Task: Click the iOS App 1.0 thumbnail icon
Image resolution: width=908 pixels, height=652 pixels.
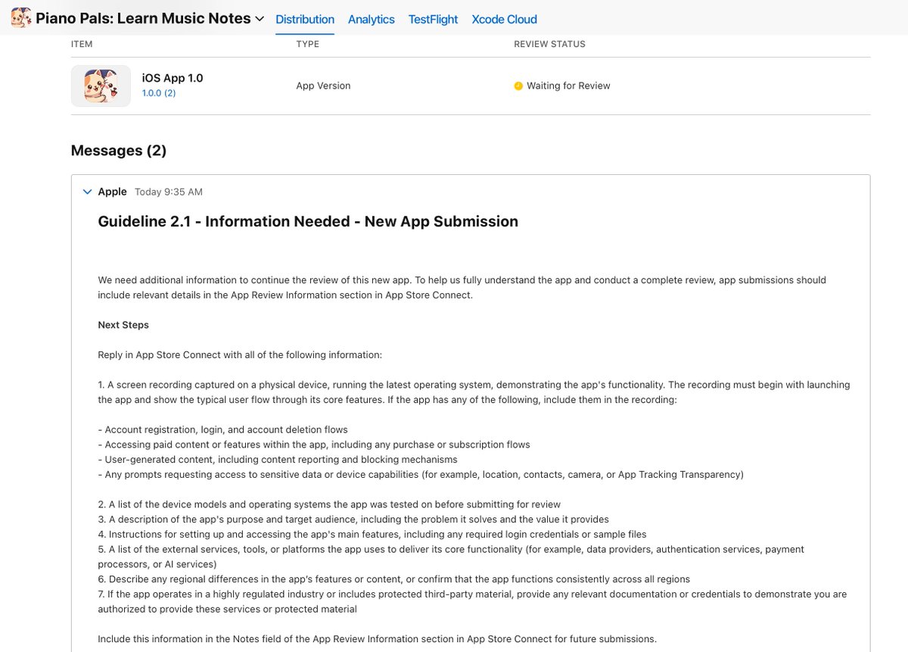Action: click(101, 86)
